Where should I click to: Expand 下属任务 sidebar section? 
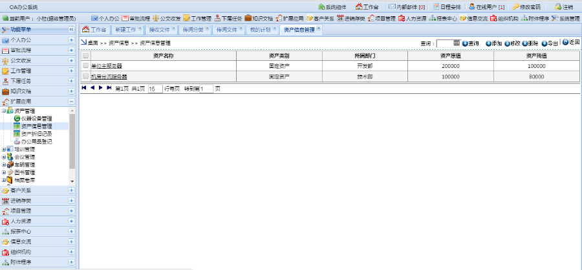click(71, 81)
